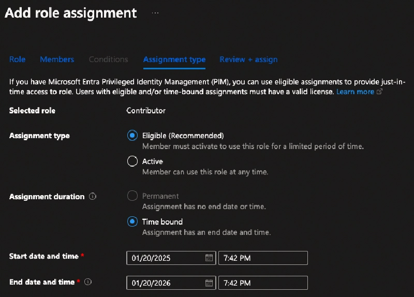This screenshot has width=414, height=297.
Task: Click the info icon beside End date and time
Action: [x=87, y=282]
